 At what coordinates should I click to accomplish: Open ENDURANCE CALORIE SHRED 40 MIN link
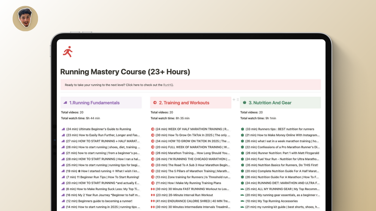tap(193, 201)
